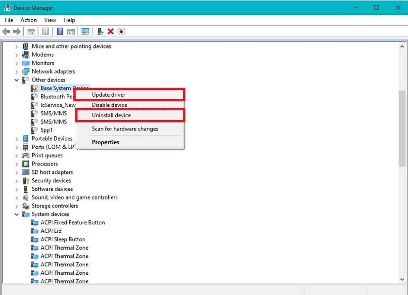Image resolution: width=408 pixels, height=295 pixels.
Task: Click Scan for hardware changes menu entry
Action: coord(125,128)
